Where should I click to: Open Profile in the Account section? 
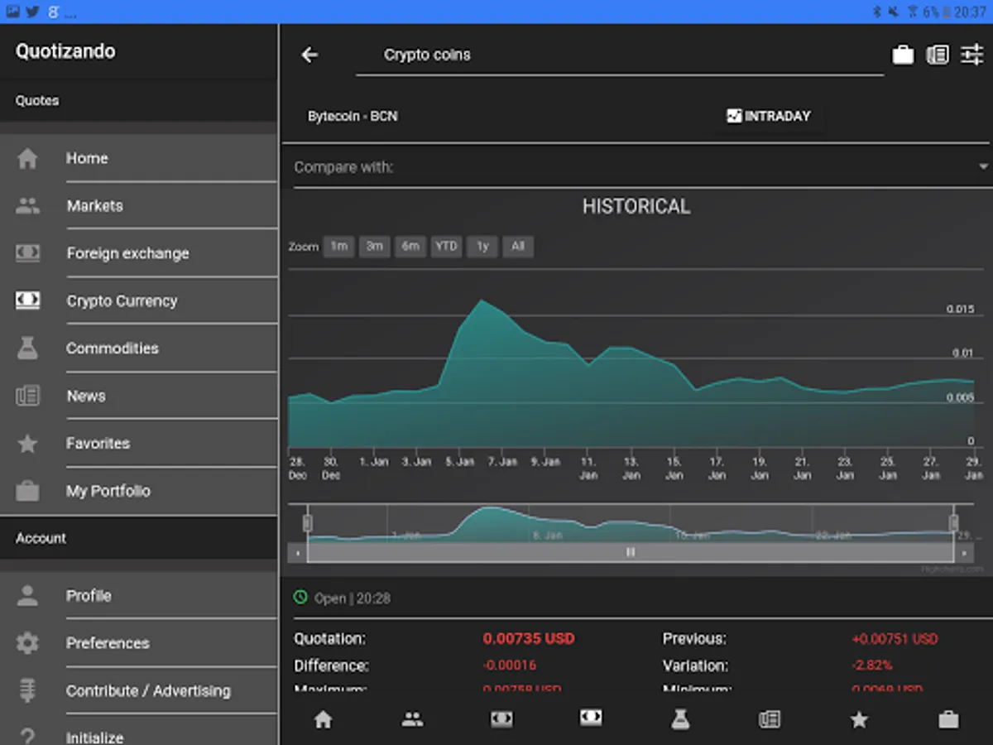(138, 595)
